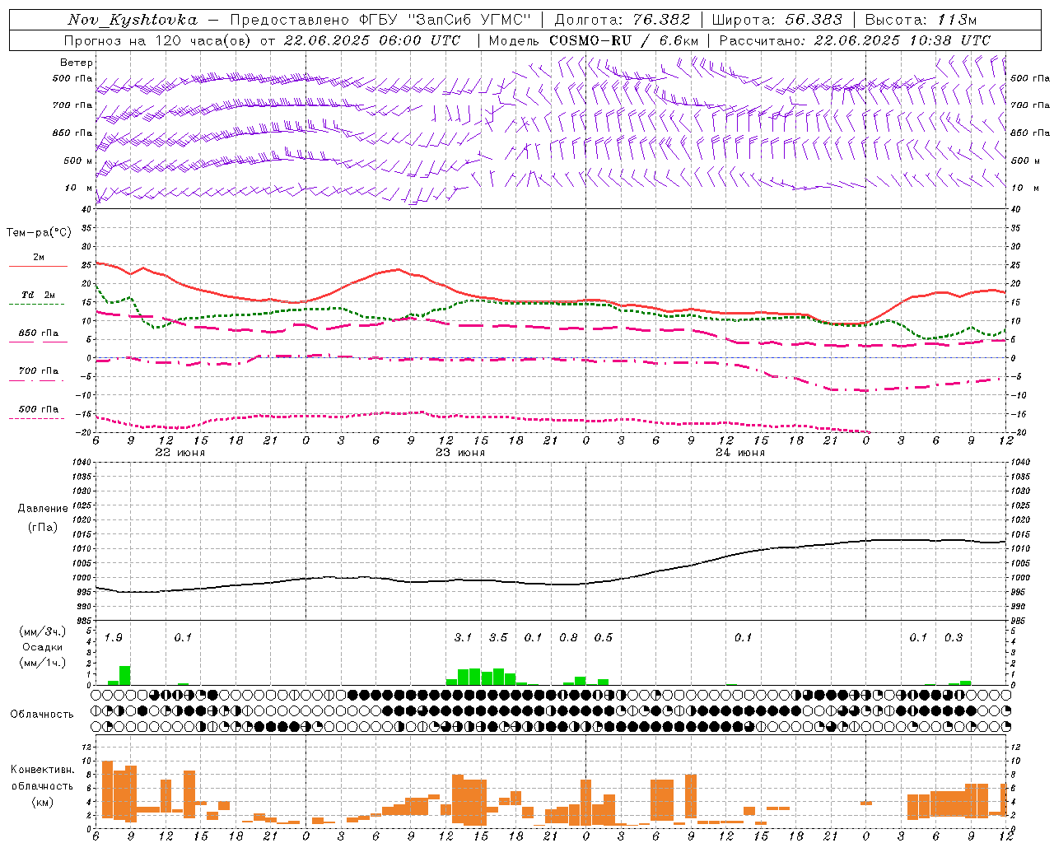1054x843 pixels.
Task: Click the 1.9 precipitation total value
Action: 114,637
